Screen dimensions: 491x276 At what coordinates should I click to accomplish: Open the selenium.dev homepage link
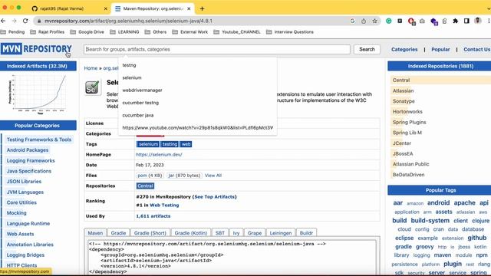[x=159, y=155]
